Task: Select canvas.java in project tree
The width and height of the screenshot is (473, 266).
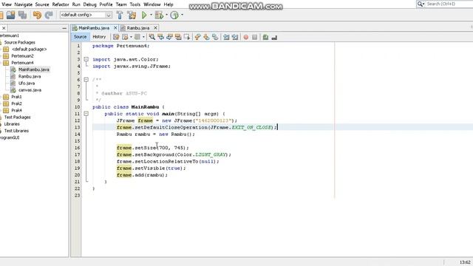Action: pos(30,90)
